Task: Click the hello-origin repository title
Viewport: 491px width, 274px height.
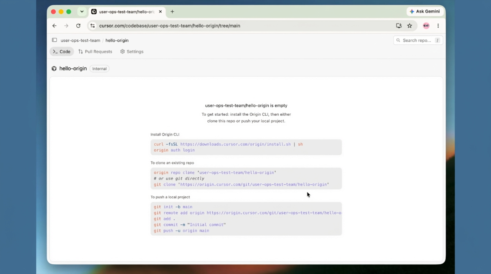Action: point(73,68)
